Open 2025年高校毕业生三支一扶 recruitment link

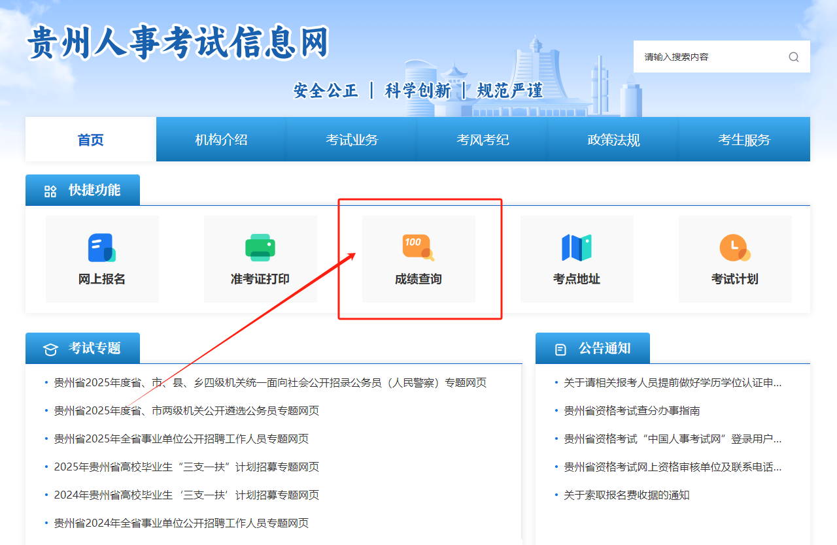click(x=186, y=467)
